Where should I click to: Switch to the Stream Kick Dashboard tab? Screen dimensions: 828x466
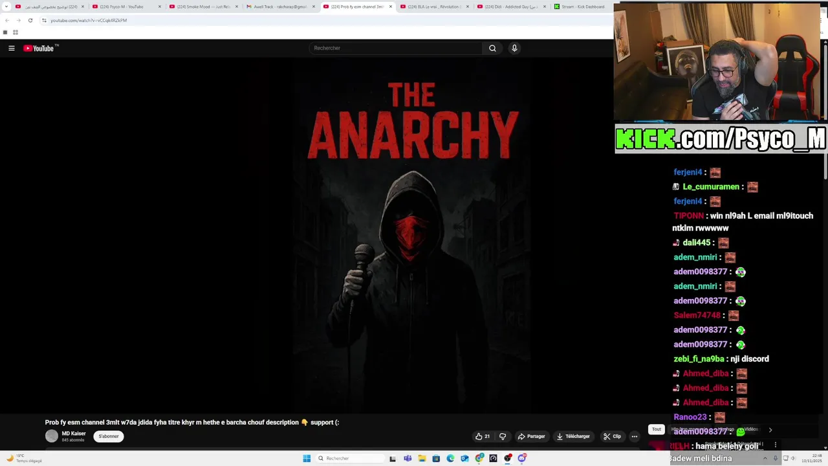coord(582,6)
